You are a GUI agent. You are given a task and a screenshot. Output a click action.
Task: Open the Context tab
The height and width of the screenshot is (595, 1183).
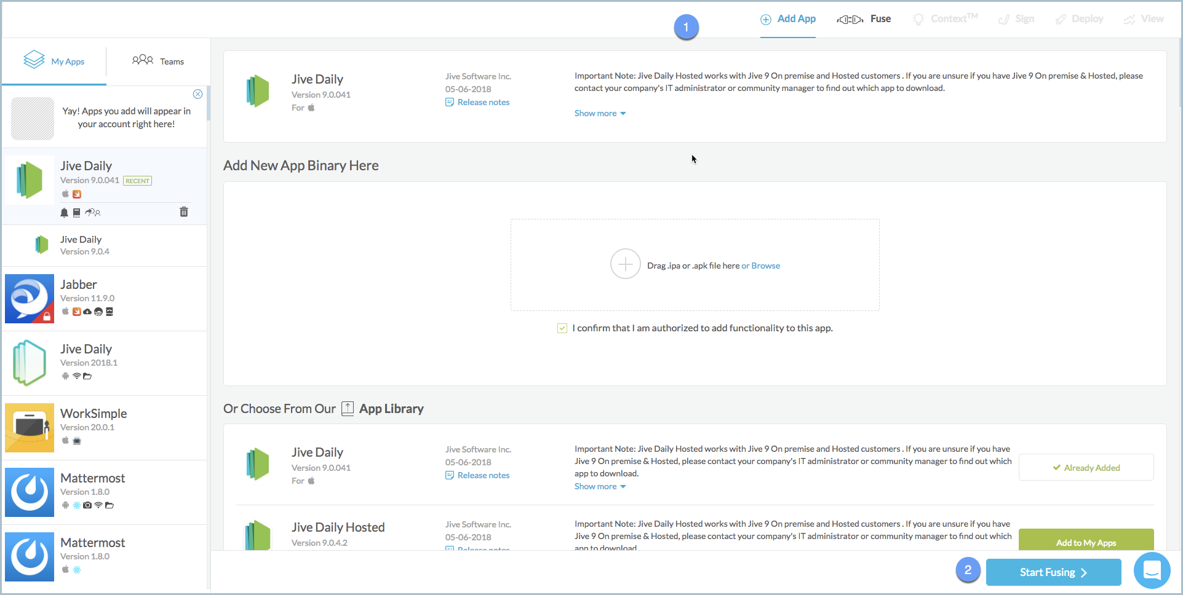pyautogui.click(x=945, y=19)
